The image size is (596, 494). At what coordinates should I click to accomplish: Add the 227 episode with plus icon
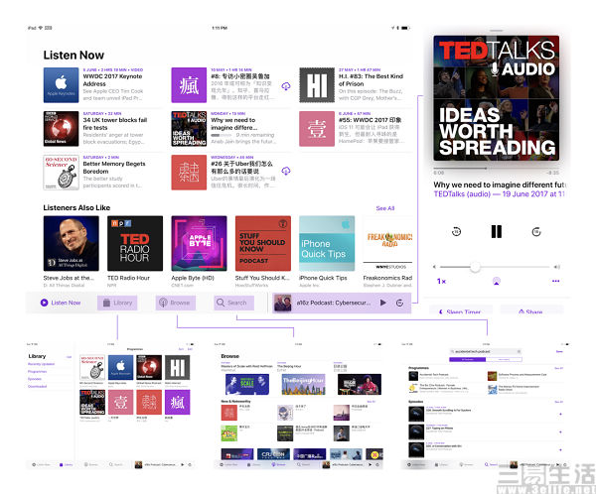click(560, 432)
